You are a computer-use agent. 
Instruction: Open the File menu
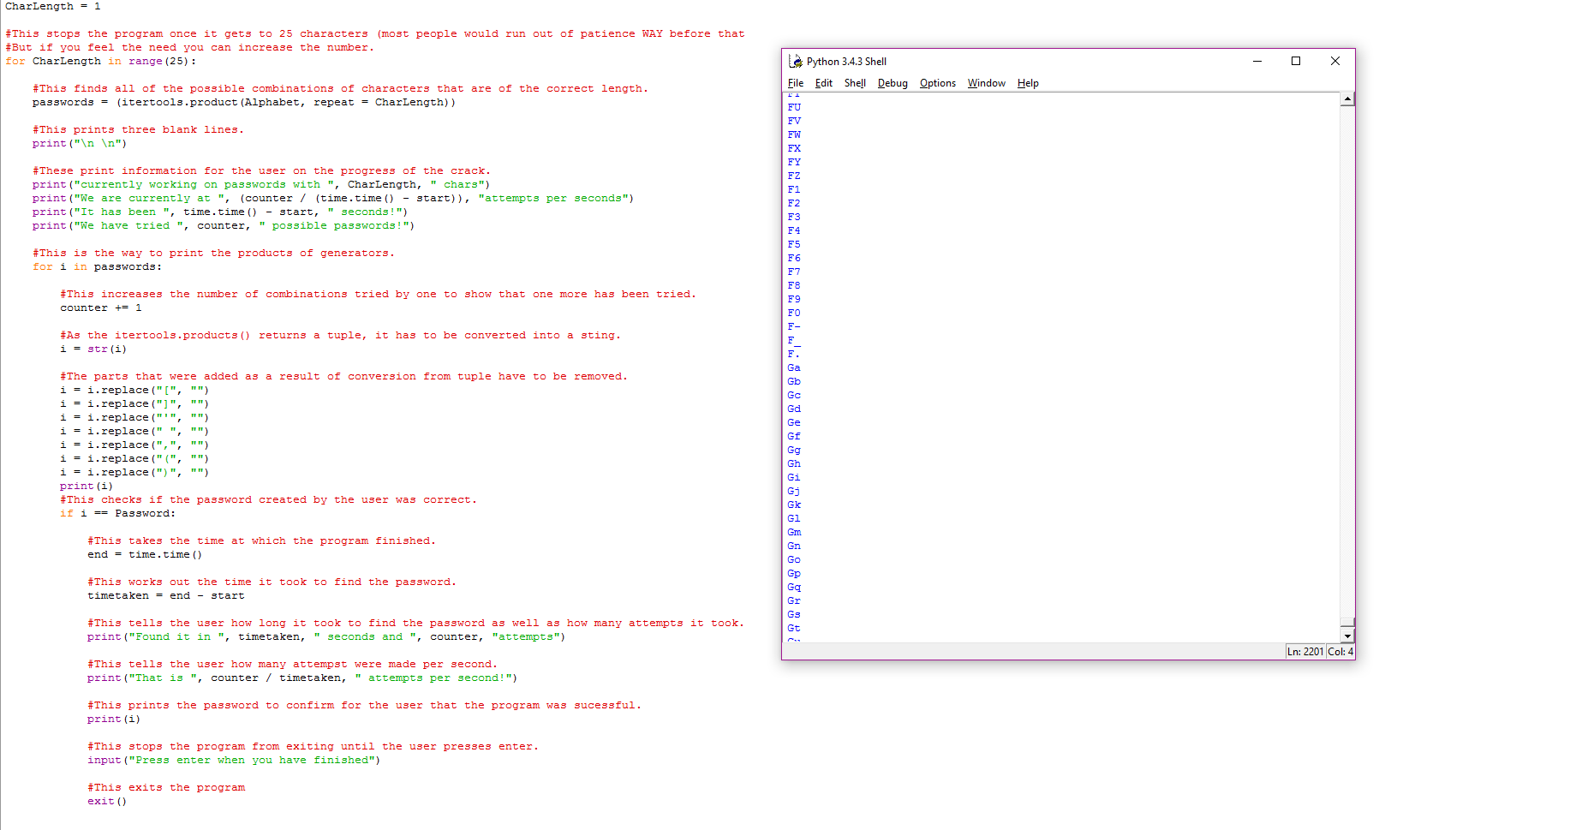pos(796,83)
